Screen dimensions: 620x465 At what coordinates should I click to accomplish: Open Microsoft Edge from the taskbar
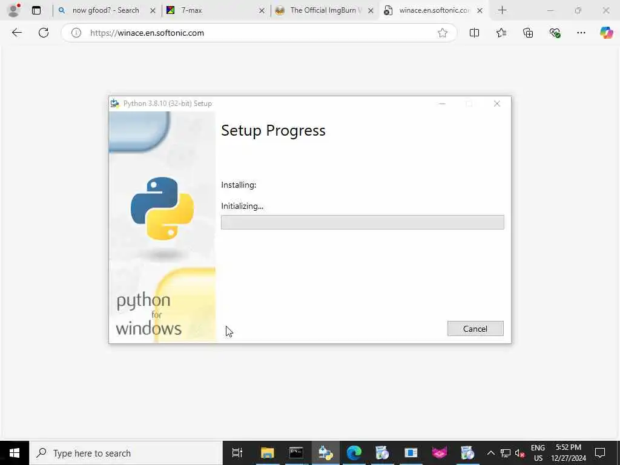click(354, 453)
